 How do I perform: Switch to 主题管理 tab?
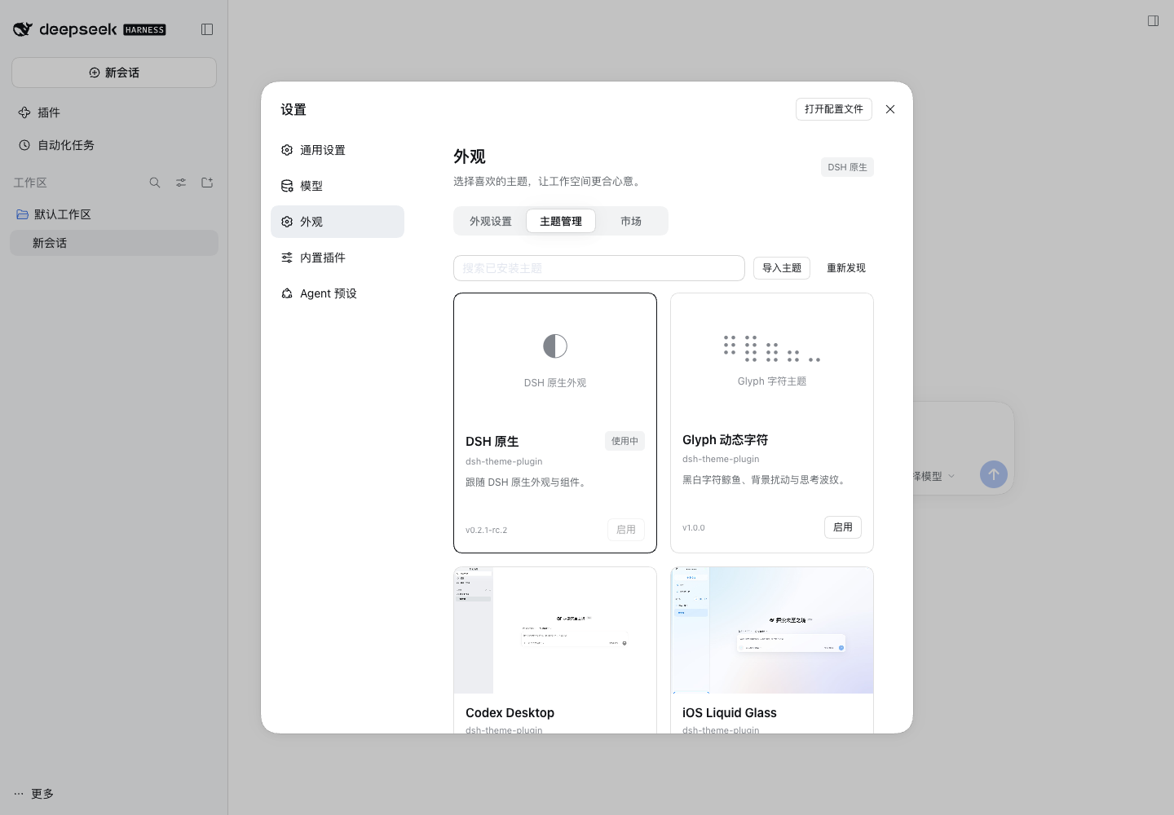(x=561, y=221)
